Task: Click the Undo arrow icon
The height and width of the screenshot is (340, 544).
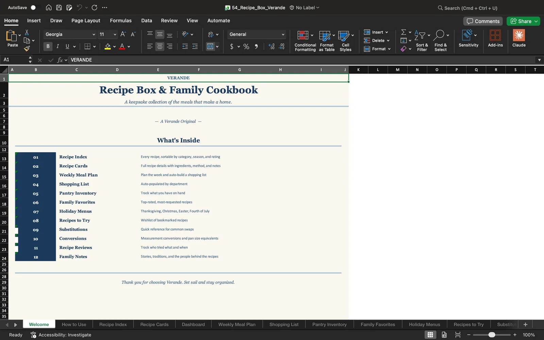Action: (x=79, y=7)
